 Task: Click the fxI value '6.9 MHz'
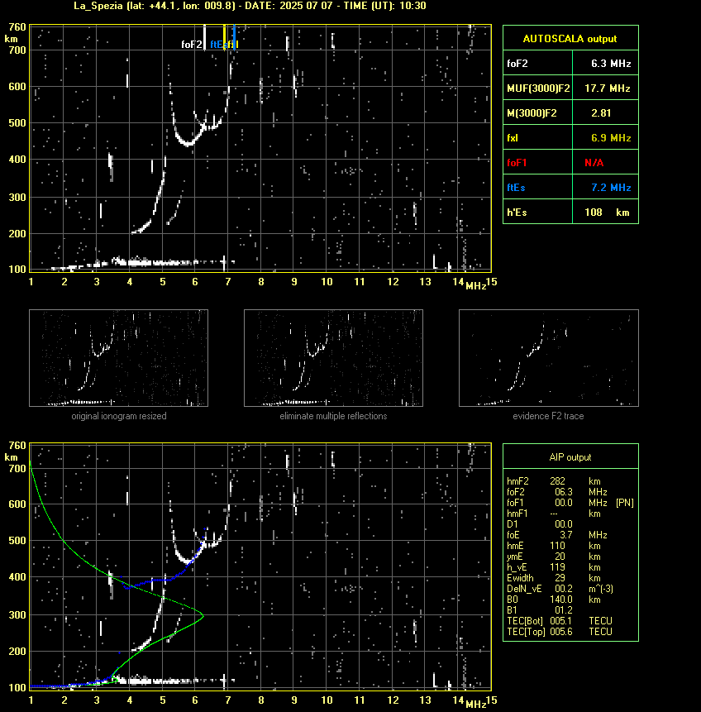tap(611, 138)
